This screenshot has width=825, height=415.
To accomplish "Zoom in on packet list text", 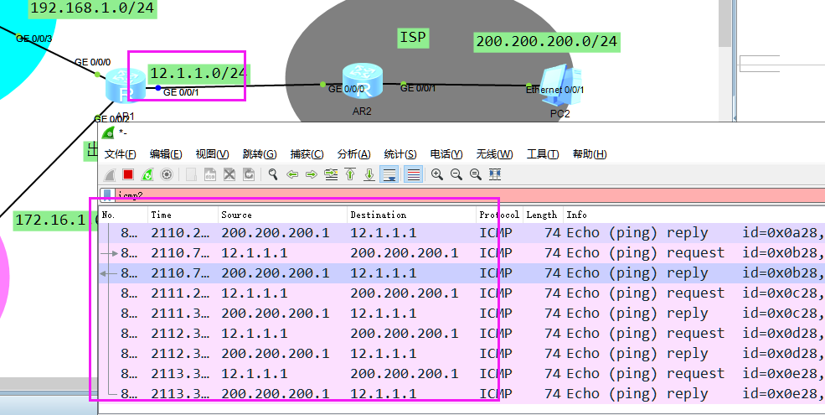I will (437, 174).
